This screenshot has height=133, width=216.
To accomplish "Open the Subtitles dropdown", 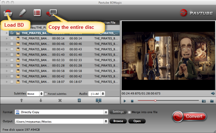I will click(35, 94).
